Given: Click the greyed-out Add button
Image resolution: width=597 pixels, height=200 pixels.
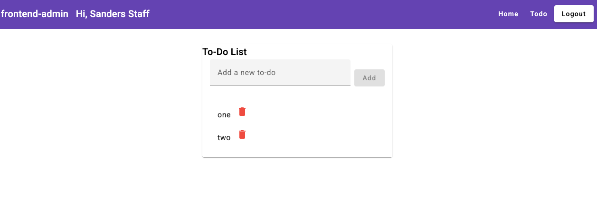Looking at the screenshot, I should click(x=370, y=78).
